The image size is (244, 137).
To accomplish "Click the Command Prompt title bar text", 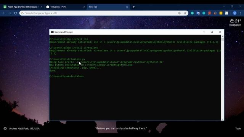I will tap(64, 32).
